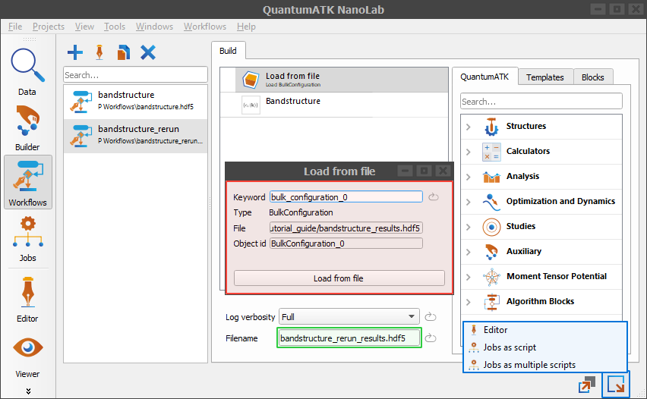Click the bandstructure workflow icon
Image resolution: width=647 pixels, height=399 pixels.
(x=80, y=102)
